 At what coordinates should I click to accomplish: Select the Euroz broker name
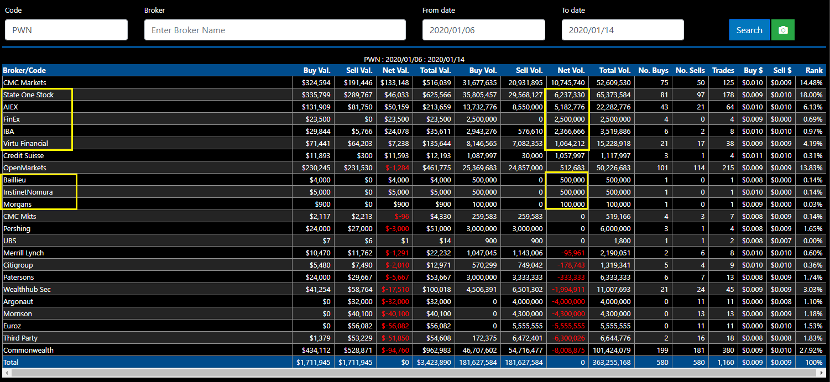12,326
